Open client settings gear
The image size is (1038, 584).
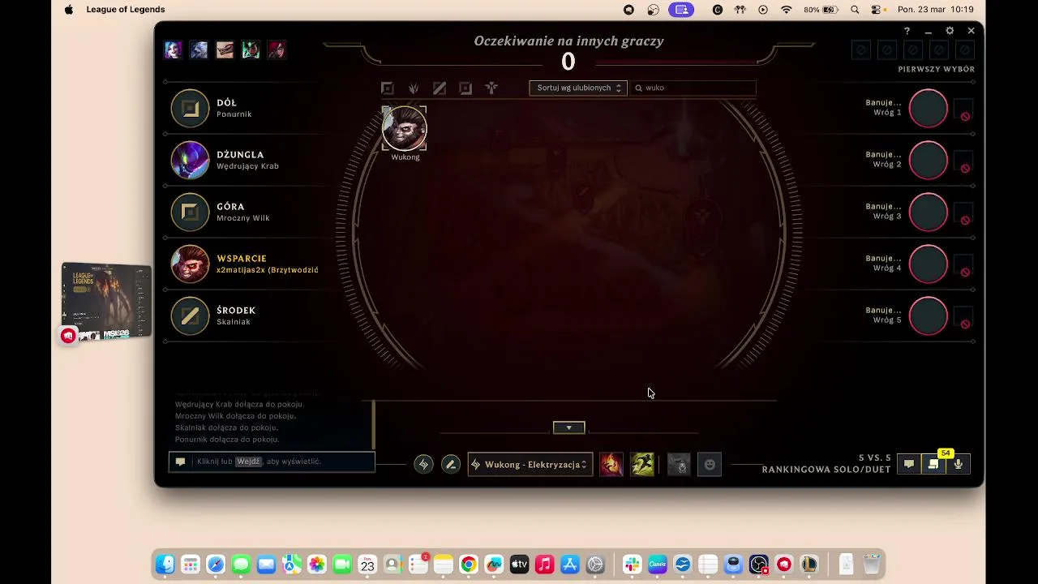tap(950, 31)
